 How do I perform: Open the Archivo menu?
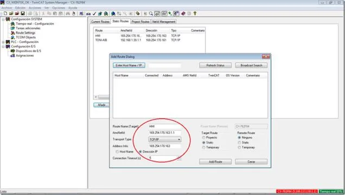point(7,8)
